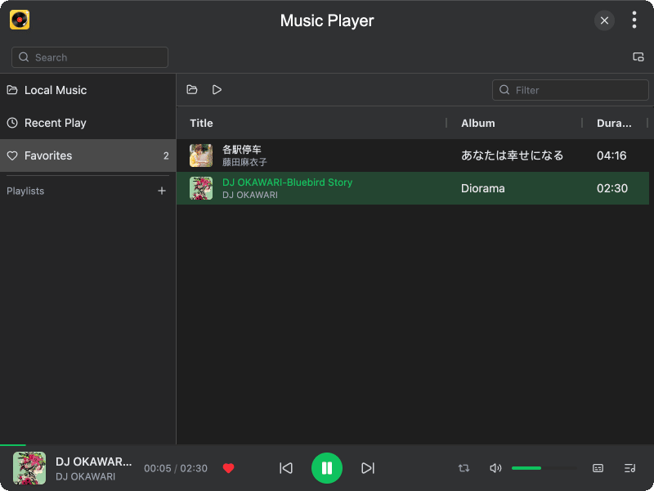Click the Diorama album cell

coord(482,188)
